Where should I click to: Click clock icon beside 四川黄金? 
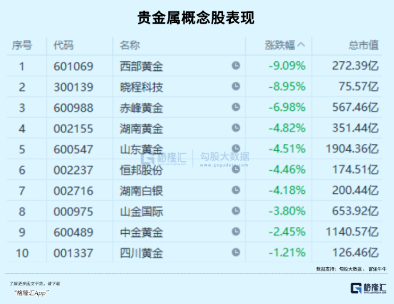236,253
